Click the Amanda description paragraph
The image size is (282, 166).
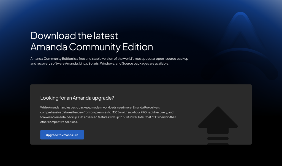click(109, 61)
